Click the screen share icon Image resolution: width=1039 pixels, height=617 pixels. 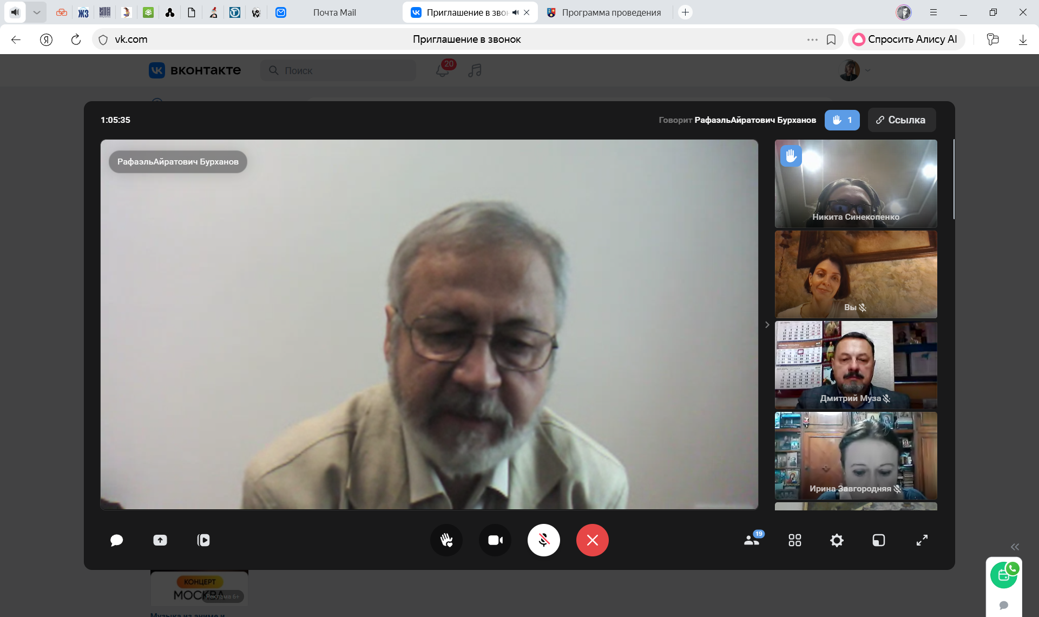tap(160, 540)
